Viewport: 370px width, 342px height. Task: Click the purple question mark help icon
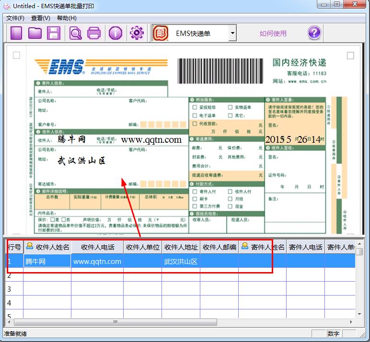[x=314, y=33]
